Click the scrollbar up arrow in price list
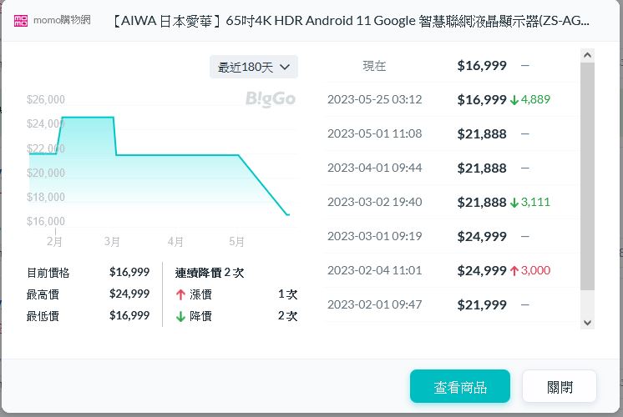The width and height of the screenshot is (623, 417). pyautogui.click(x=586, y=56)
